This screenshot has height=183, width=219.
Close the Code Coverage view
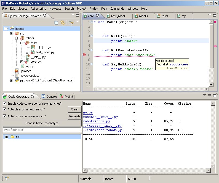pos(33,96)
